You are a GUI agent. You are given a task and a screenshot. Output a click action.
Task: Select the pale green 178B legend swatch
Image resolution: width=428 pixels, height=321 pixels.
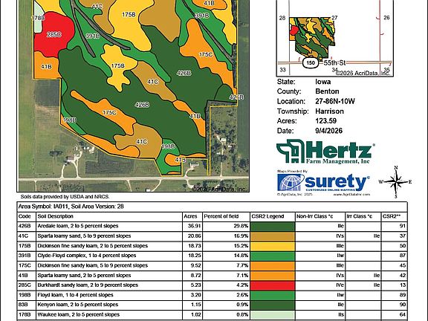(273, 315)
